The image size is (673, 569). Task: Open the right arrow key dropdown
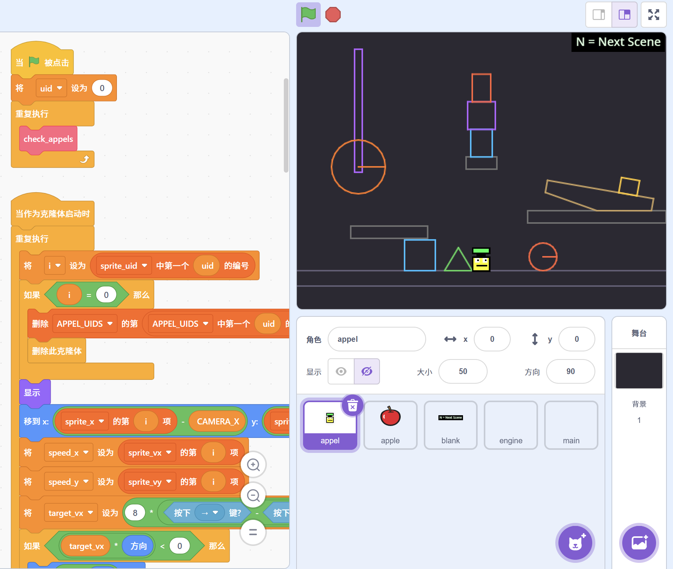point(215,512)
